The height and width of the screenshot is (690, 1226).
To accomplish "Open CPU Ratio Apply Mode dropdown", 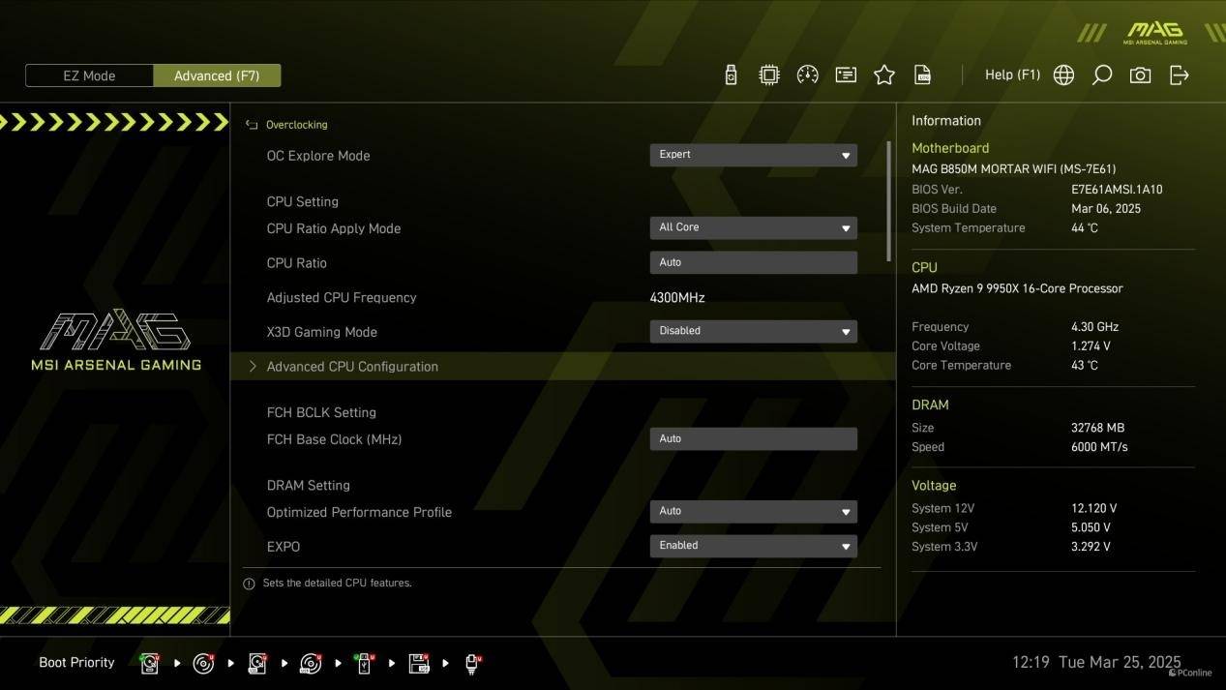I will coord(753,227).
